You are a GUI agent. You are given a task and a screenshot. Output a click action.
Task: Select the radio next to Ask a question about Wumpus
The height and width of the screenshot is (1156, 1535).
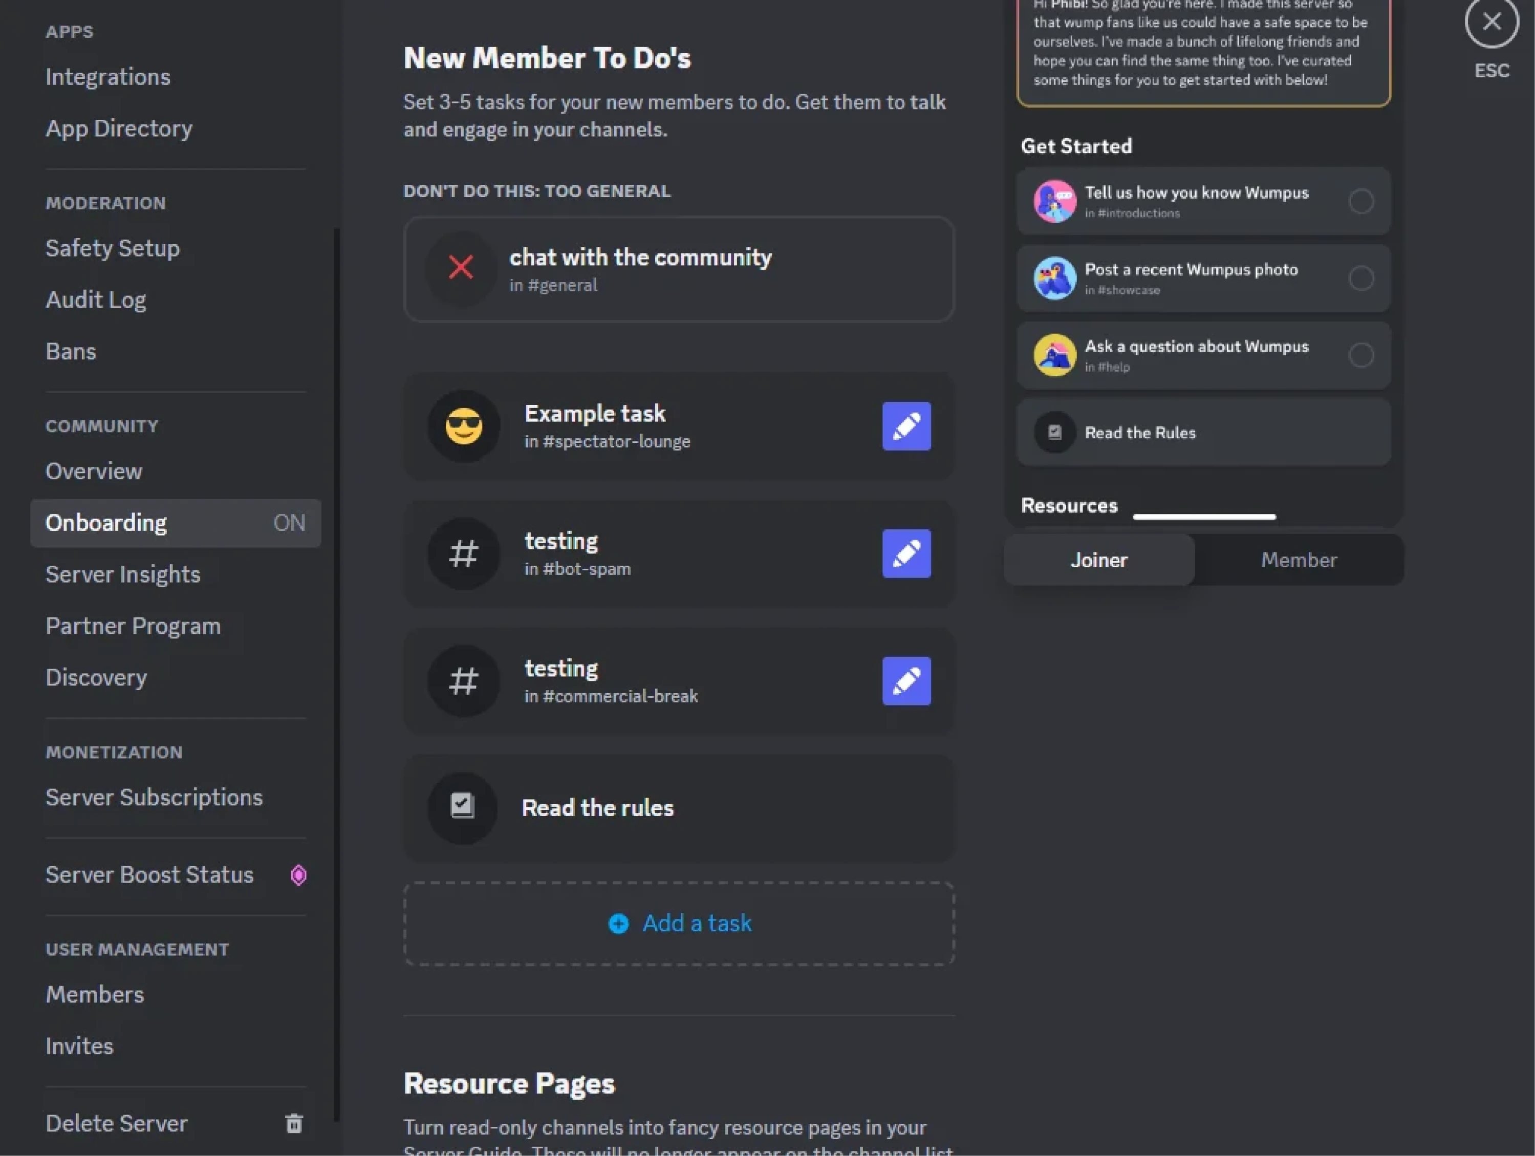click(x=1361, y=355)
